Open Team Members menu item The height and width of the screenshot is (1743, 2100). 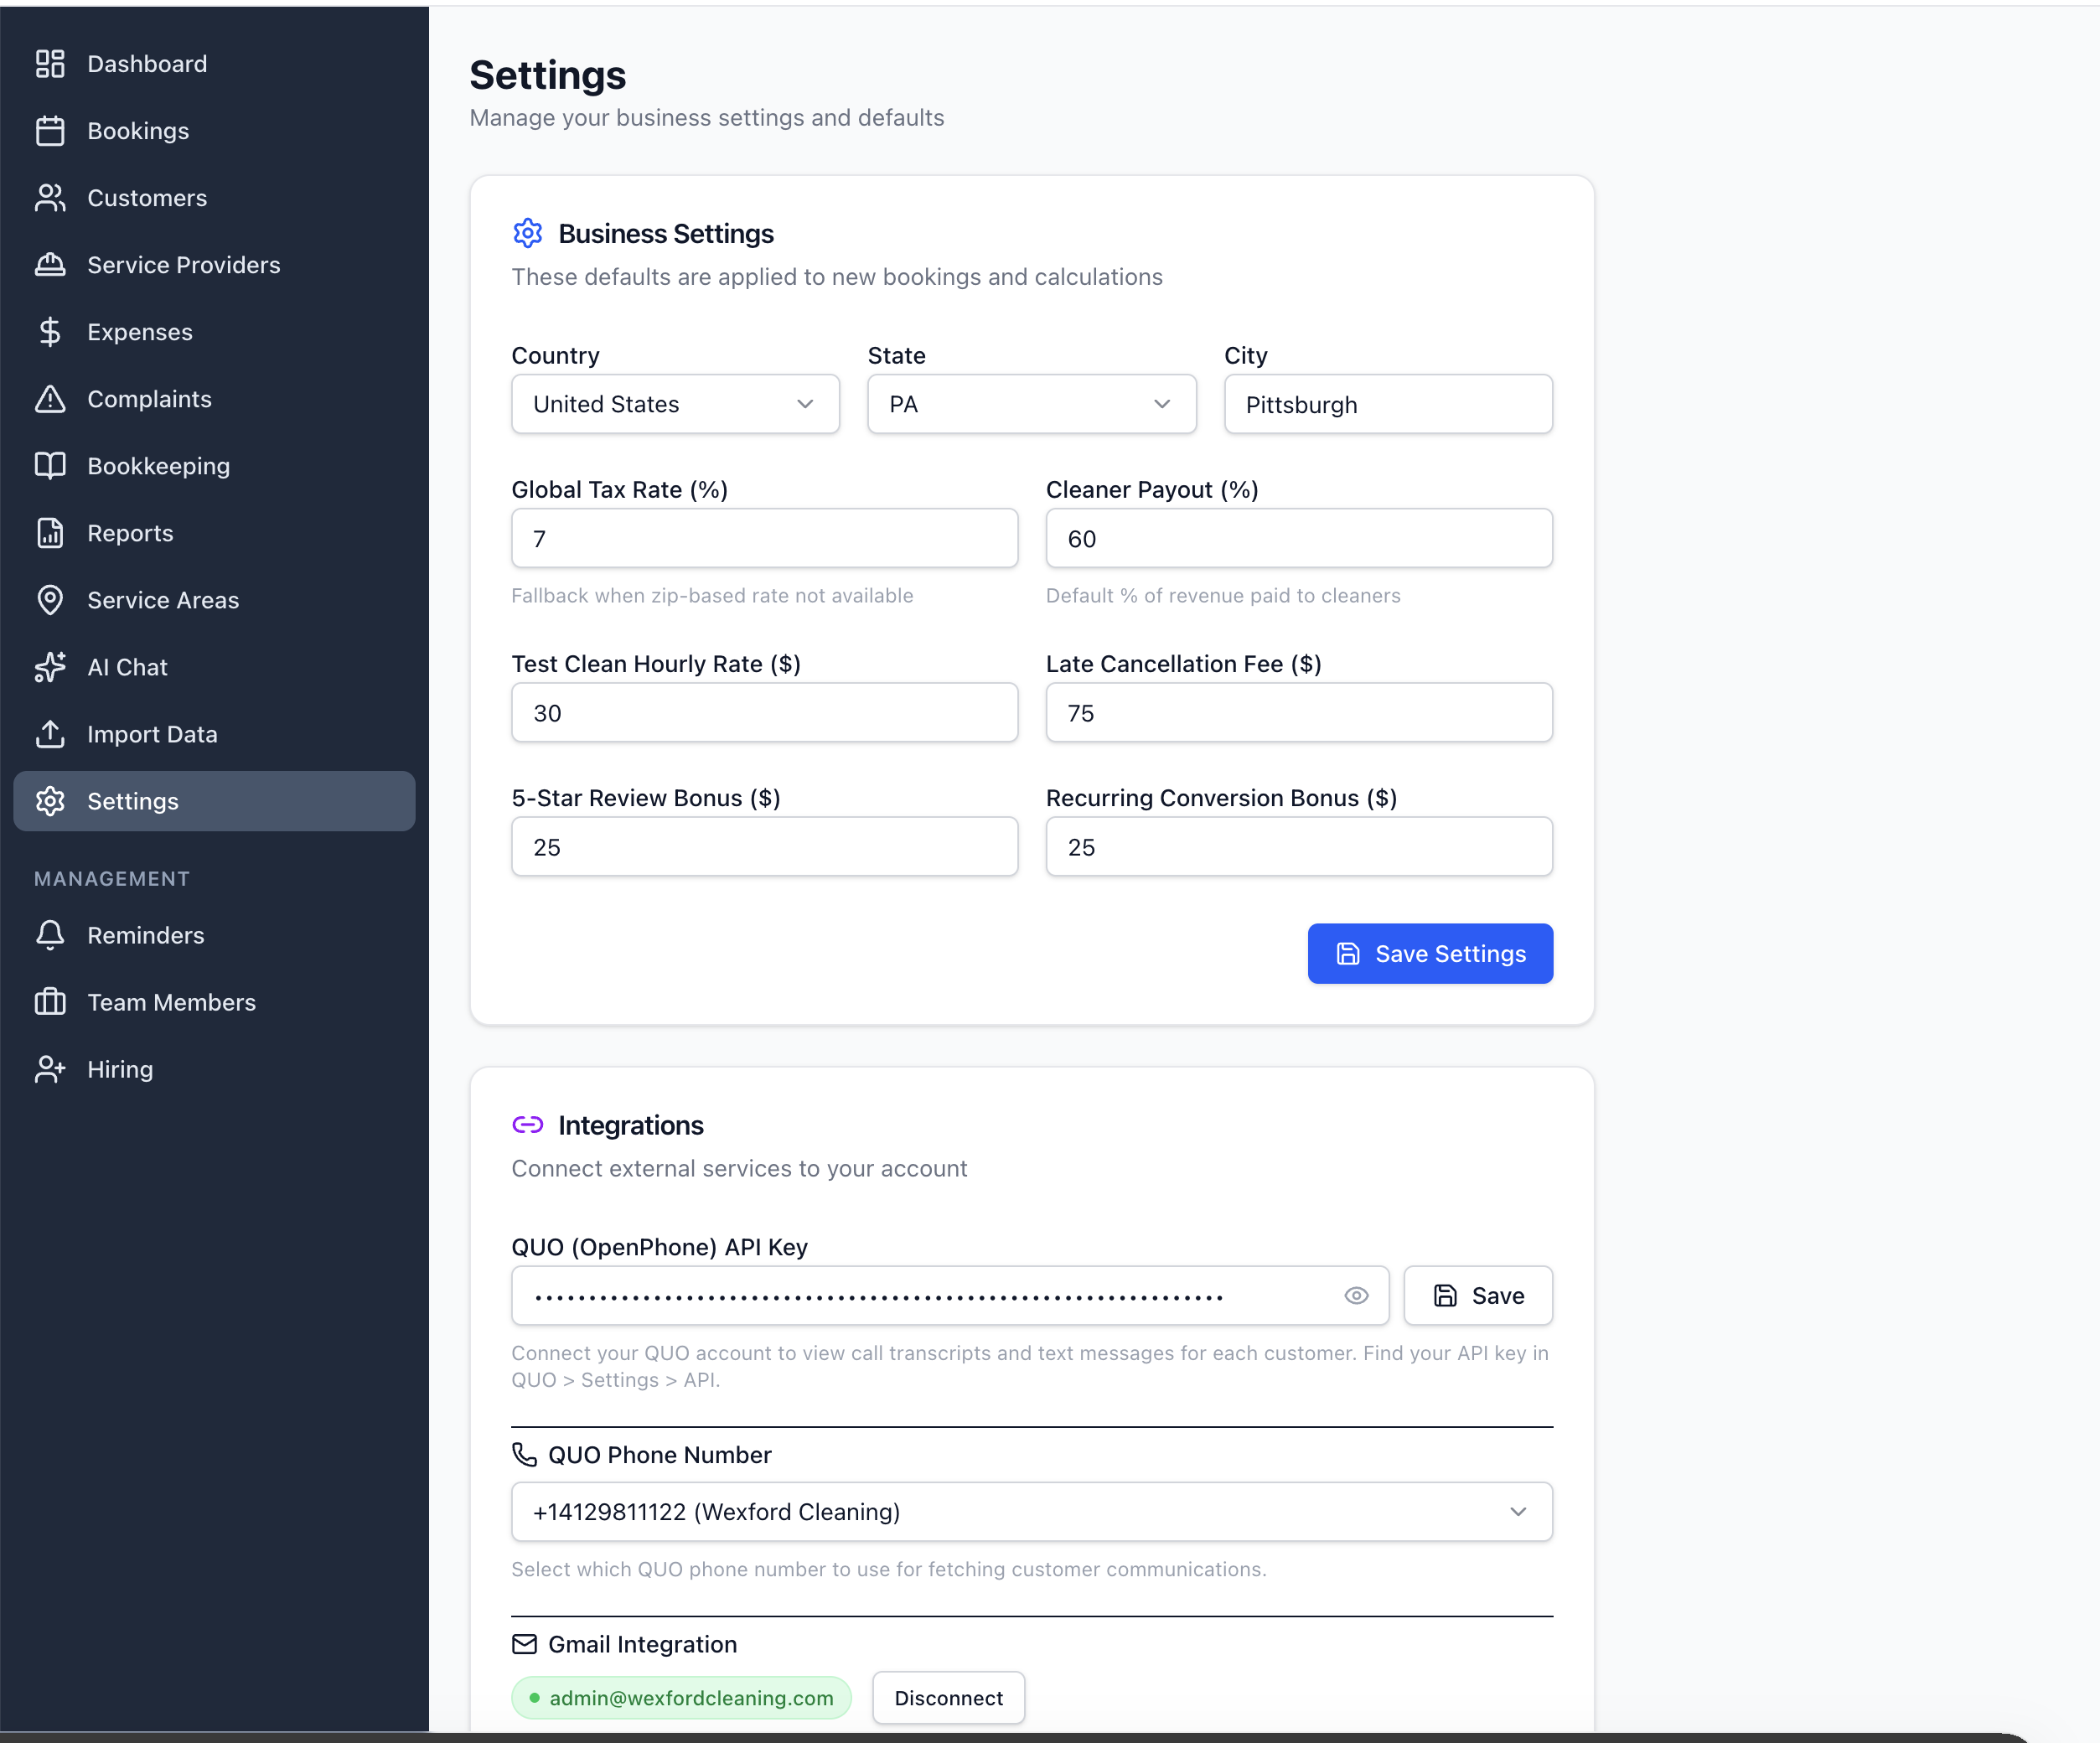171,1002
